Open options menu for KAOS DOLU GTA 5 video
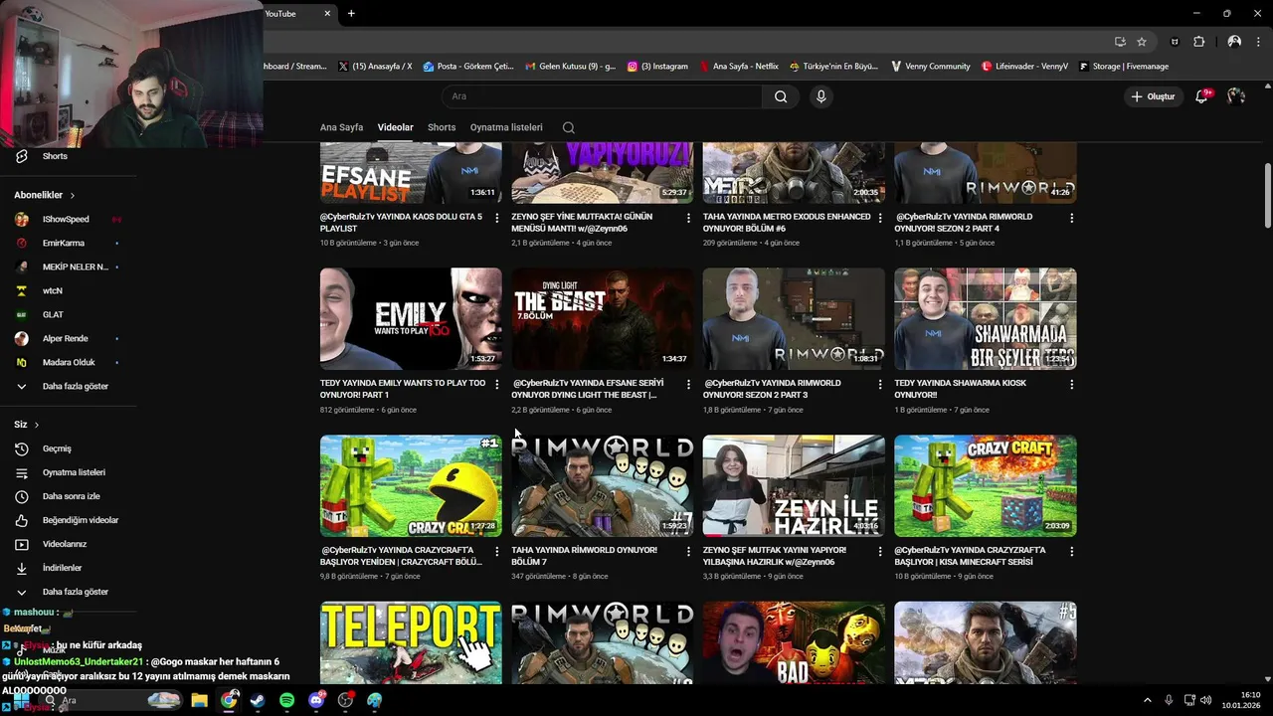This screenshot has height=716, width=1273. [497, 218]
